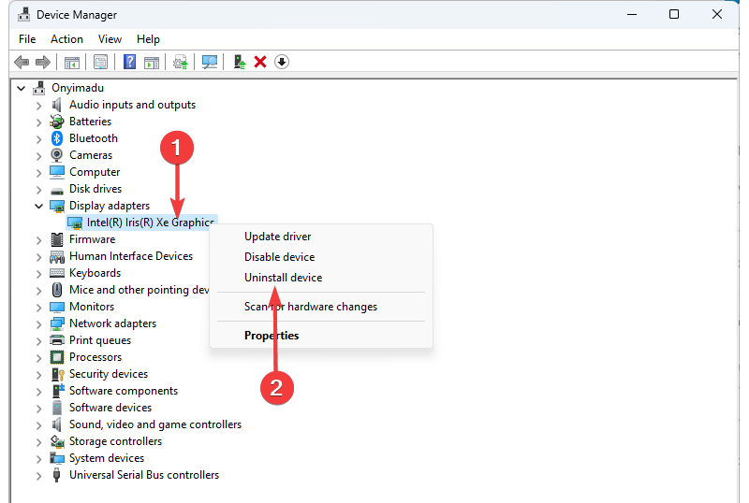
Task: Click the Universal Serial Bus controllers icon
Action: pyautogui.click(x=57, y=475)
